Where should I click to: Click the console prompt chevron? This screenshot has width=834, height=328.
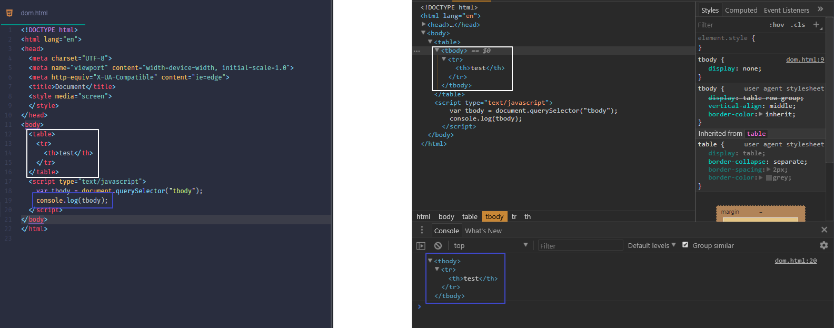coord(420,306)
